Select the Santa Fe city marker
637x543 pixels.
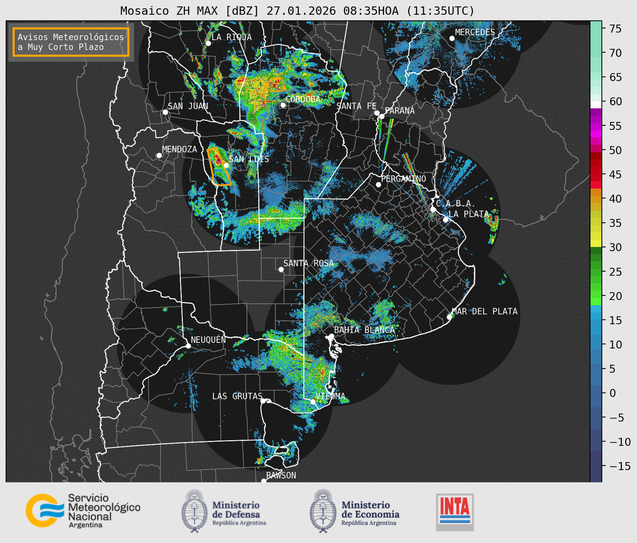pos(377,113)
